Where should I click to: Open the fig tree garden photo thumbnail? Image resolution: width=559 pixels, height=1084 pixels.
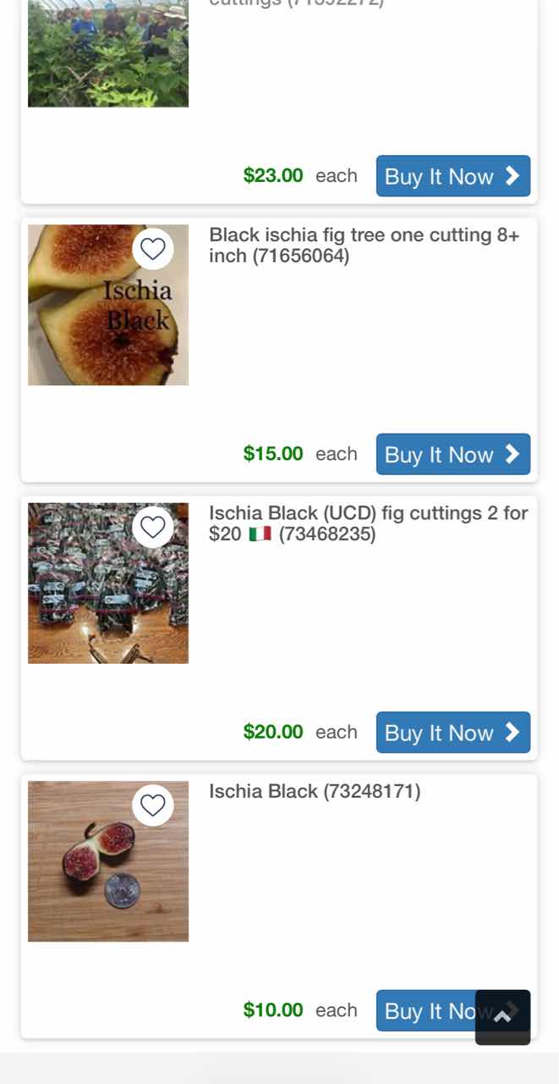(x=108, y=55)
